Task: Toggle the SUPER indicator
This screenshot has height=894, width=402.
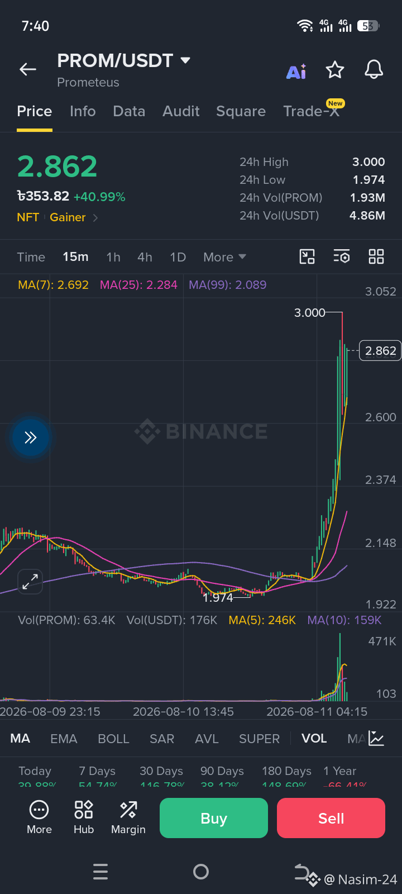Action: [259, 739]
